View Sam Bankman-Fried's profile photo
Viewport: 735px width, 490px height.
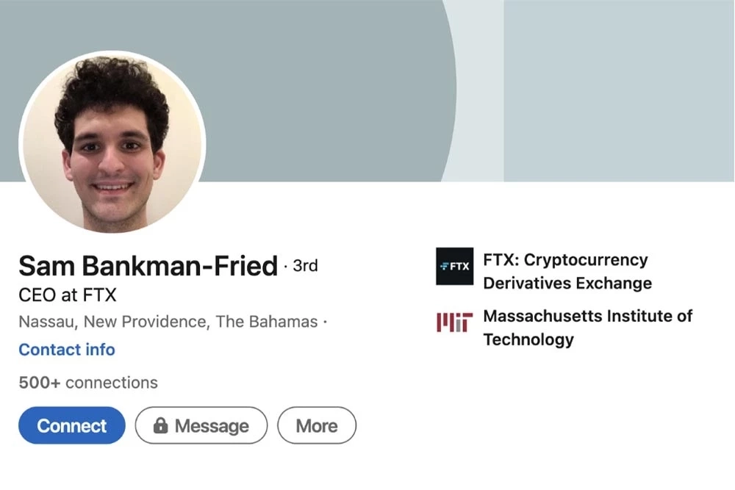112,142
